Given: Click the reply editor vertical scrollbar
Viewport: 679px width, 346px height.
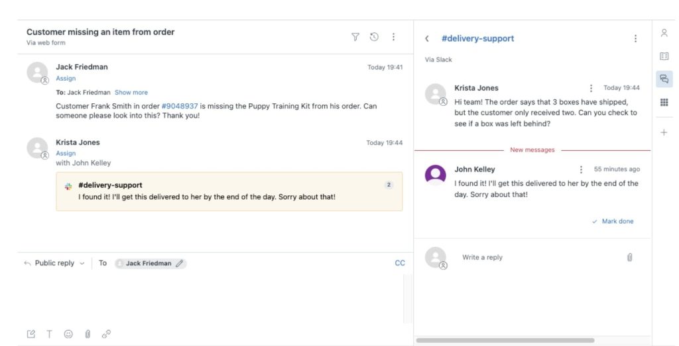Looking at the screenshot, I should pos(408,299).
